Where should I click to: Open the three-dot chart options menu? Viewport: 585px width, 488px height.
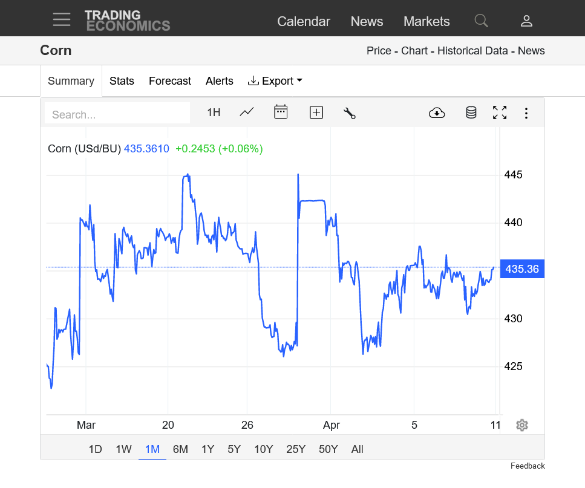(x=526, y=113)
